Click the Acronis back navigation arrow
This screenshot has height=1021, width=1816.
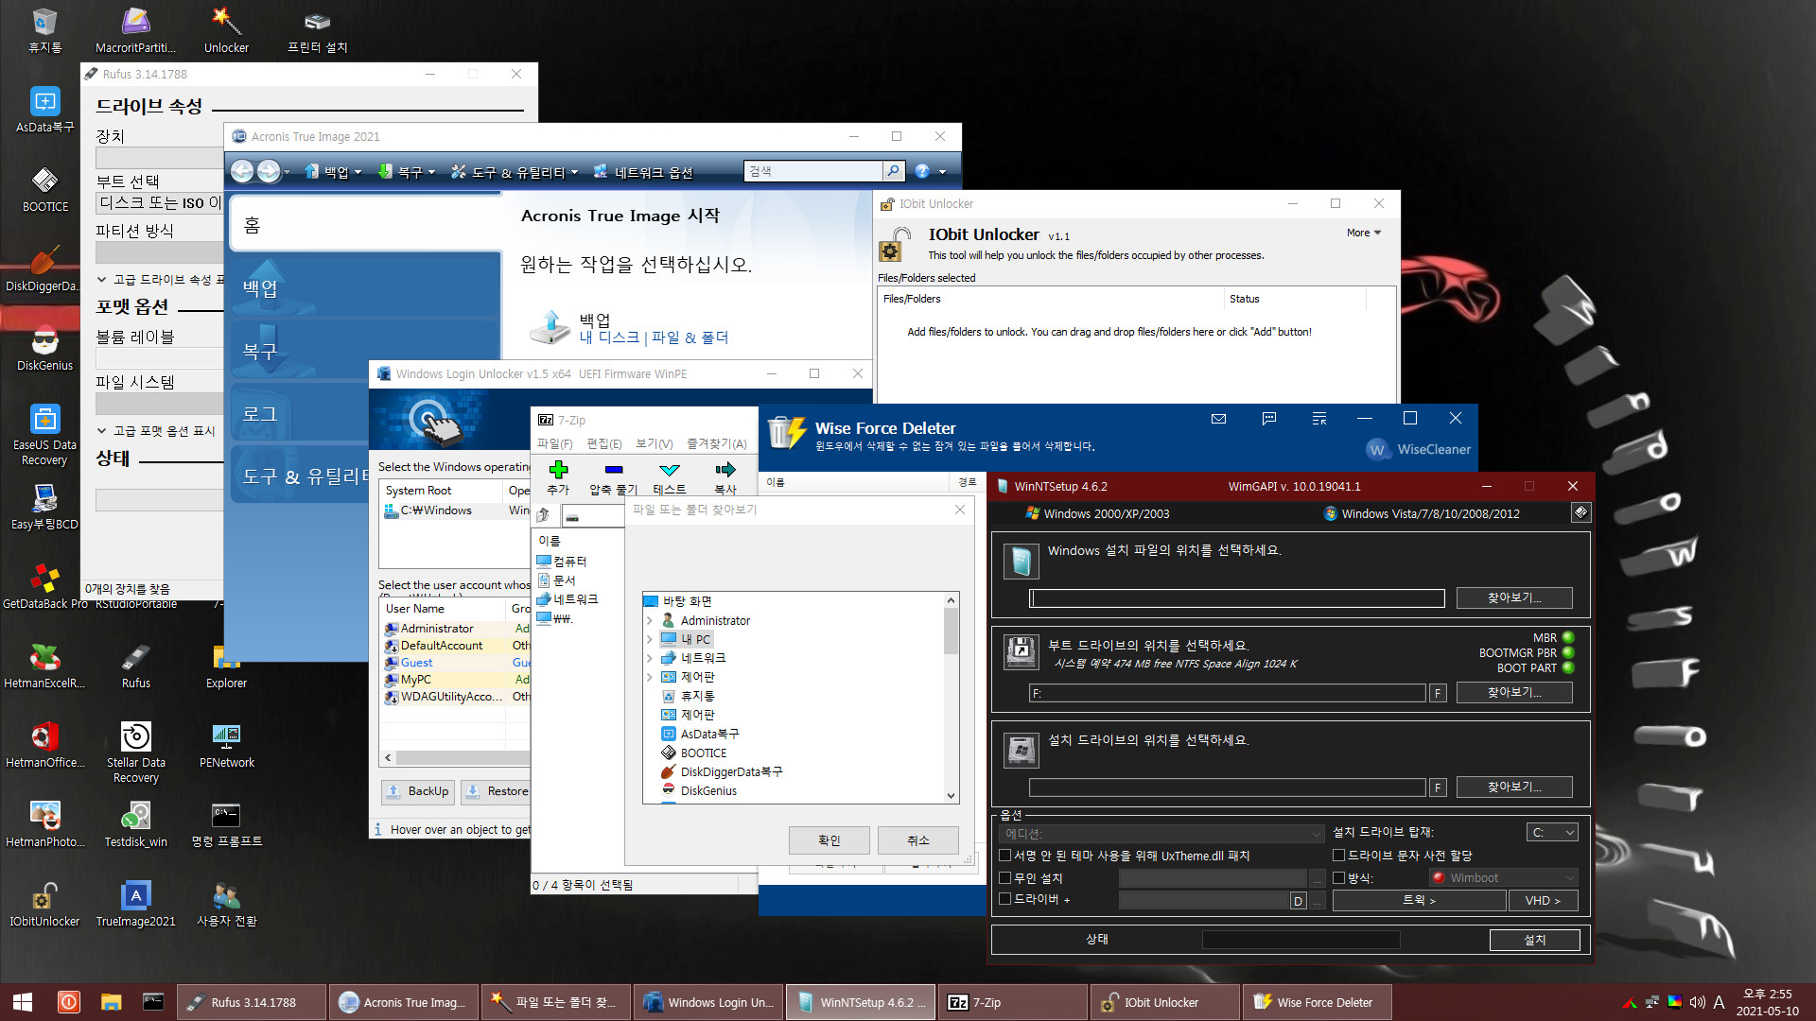(x=242, y=171)
